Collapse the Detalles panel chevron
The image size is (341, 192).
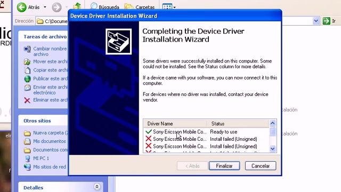click(97, 187)
